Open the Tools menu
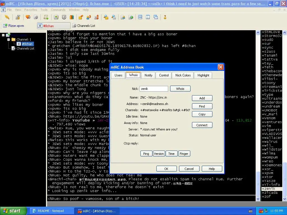The height and width of the screenshot is (215, 287). pyautogui.click(x=44, y=10)
